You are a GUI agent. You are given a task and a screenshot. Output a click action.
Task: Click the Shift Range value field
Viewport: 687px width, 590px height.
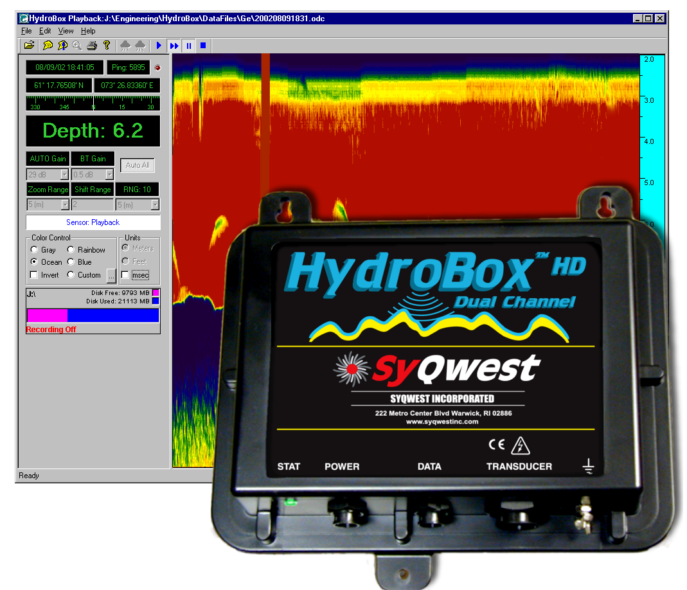click(93, 204)
